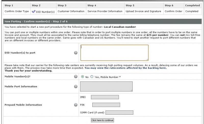Go to Confirm Order step
This screenshot has width=204, height=124.
click(173, 11)
